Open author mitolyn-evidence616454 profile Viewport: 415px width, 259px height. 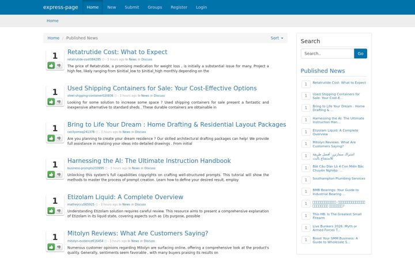[x=85, y=241]
